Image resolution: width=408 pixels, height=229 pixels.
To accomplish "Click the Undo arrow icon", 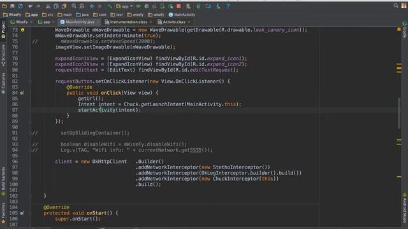I will (x=31, y=6).
